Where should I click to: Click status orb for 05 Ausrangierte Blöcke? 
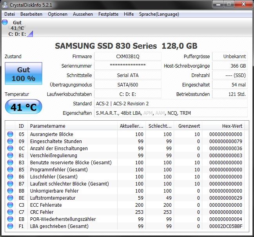coord(10,134)
